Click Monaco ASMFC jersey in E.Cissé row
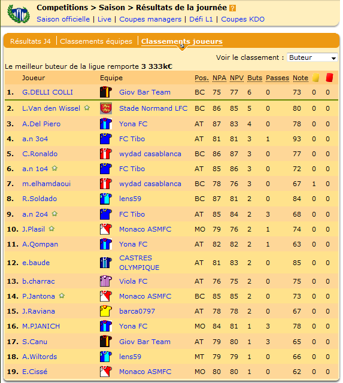The width and height of the screenshot is (343, 383). click(x=106, y=372)
